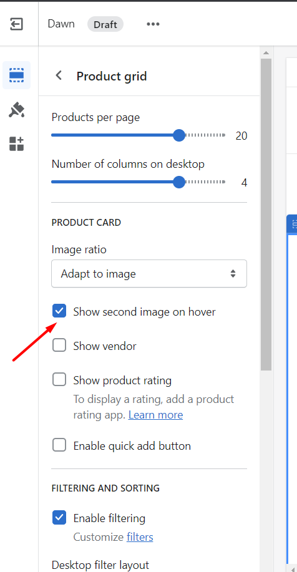Click the blue section handle icon in preview

coord(293,224)
